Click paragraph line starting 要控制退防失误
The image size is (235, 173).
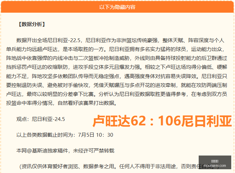pos(116,85)
